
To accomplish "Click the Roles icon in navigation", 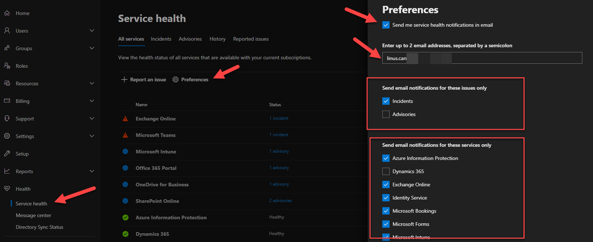I will 7,66.
